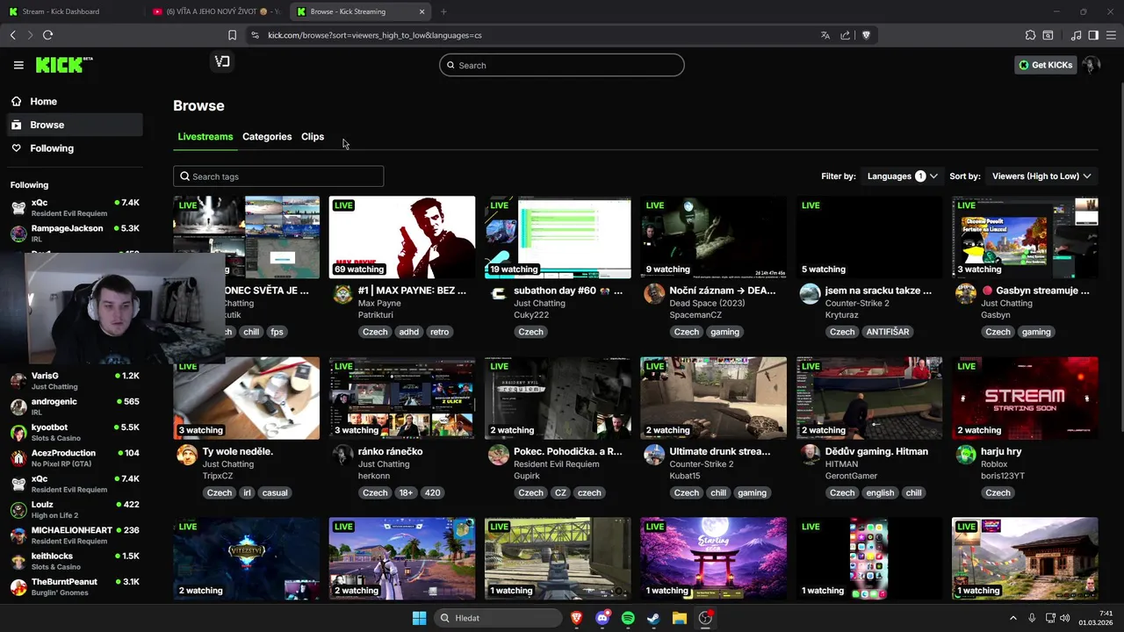
Task: Click the address bar URL
Action: [374, 35]
